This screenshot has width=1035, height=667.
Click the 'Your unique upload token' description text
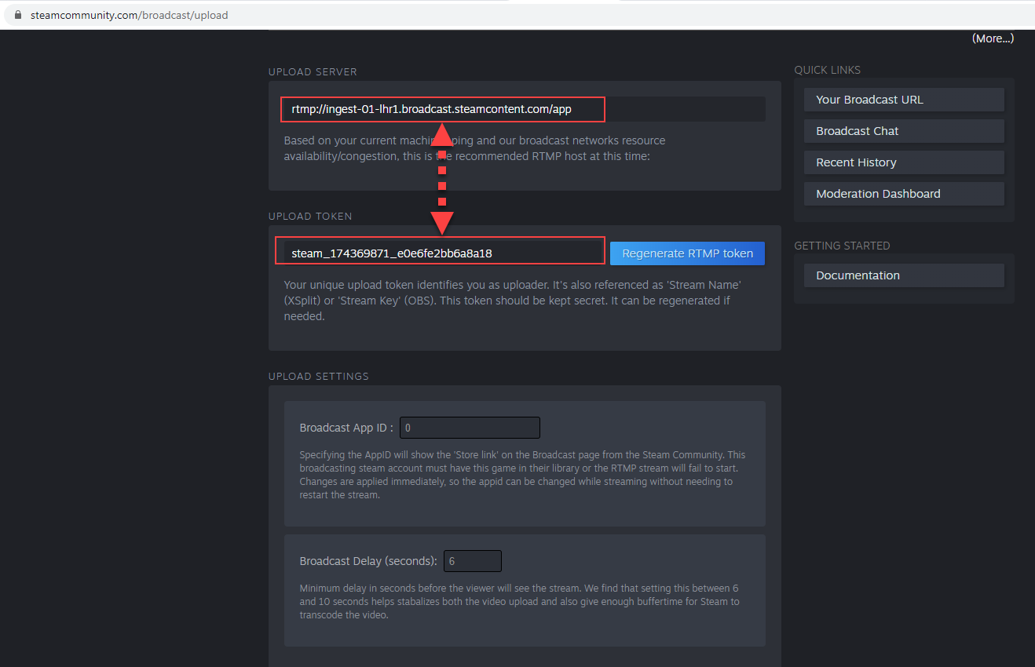tap(513, 301)
